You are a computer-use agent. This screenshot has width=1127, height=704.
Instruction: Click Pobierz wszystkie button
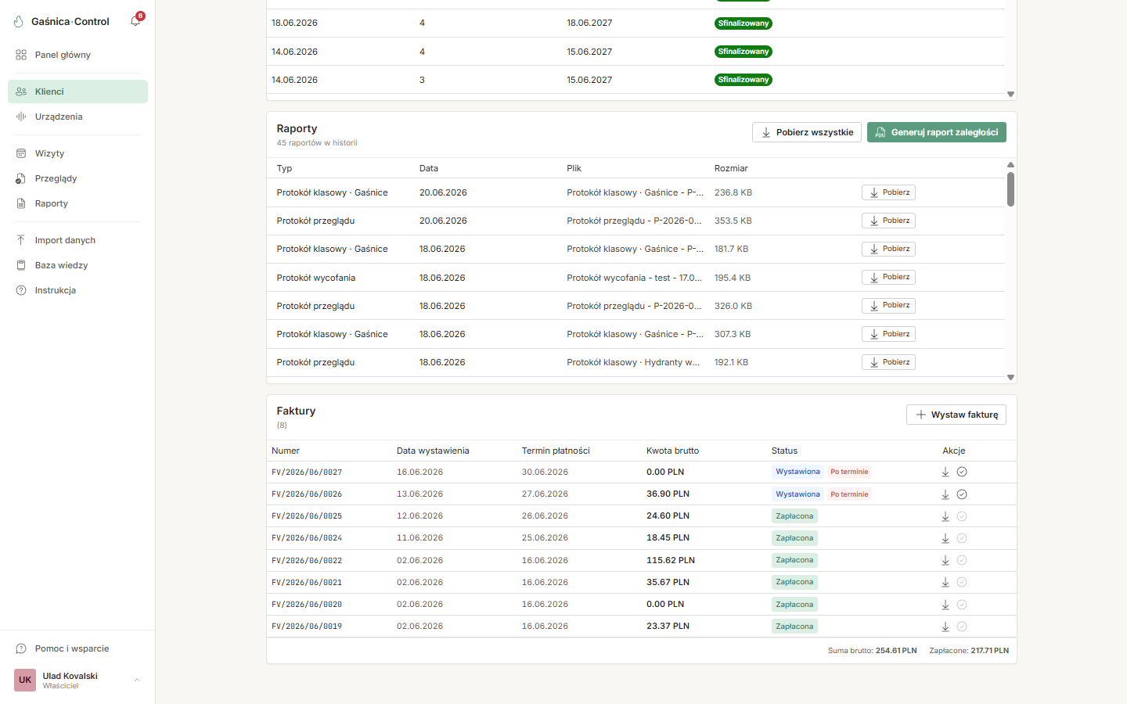click(x=807, y=132)
